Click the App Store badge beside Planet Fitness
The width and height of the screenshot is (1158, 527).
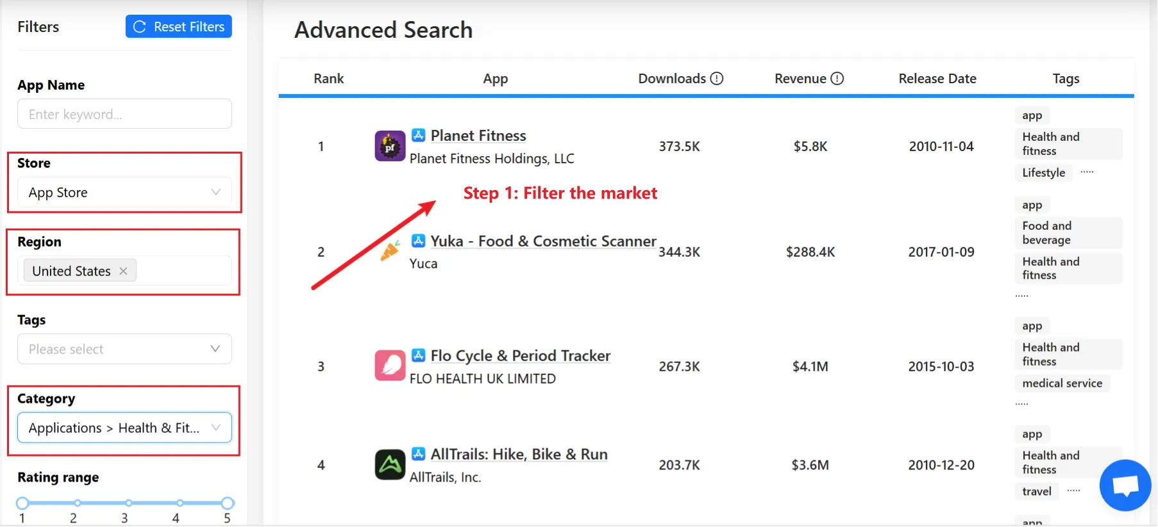[x=419, y=135]
